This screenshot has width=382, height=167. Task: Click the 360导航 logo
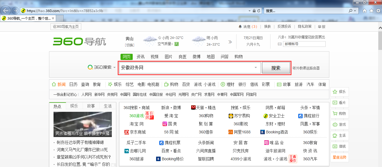pyautogui.click(x=80, y=41)
